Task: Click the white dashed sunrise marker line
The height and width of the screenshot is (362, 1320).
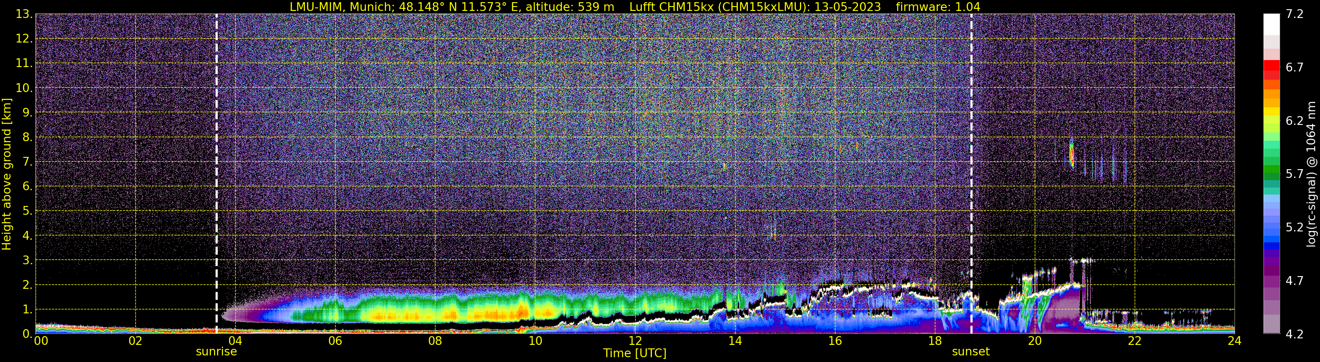Action: pyautogui.click(x=216, y=174)
